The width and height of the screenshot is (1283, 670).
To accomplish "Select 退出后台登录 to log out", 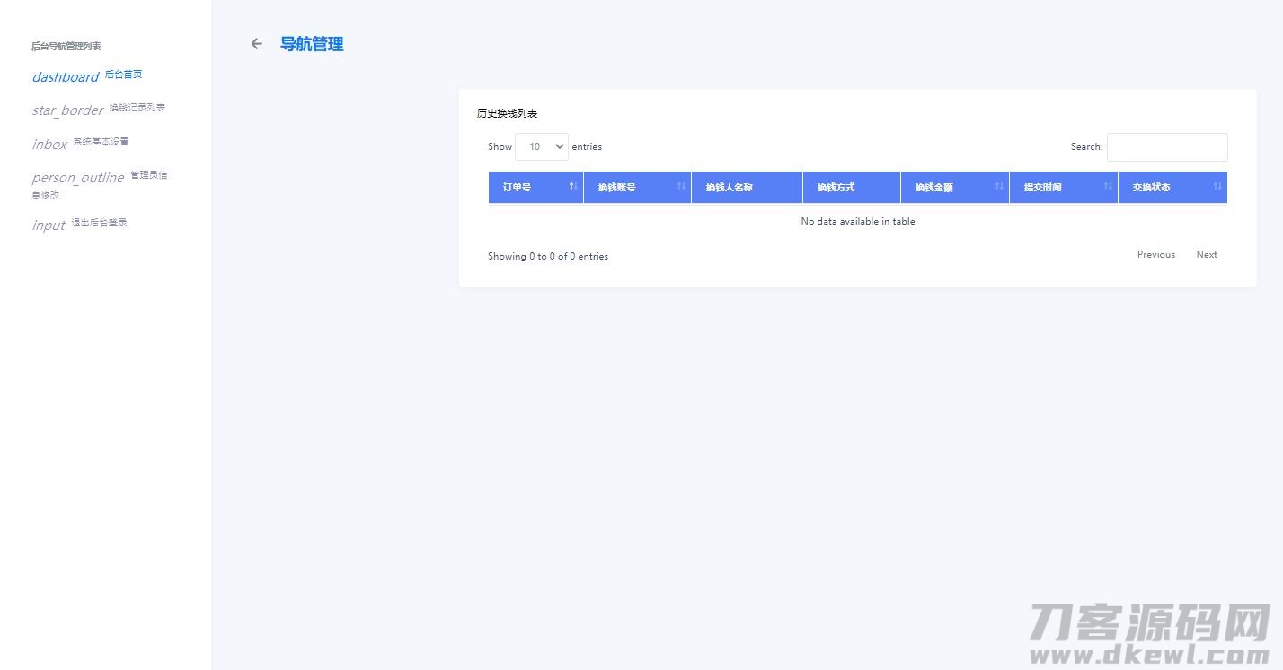I will tap(100, 223).
